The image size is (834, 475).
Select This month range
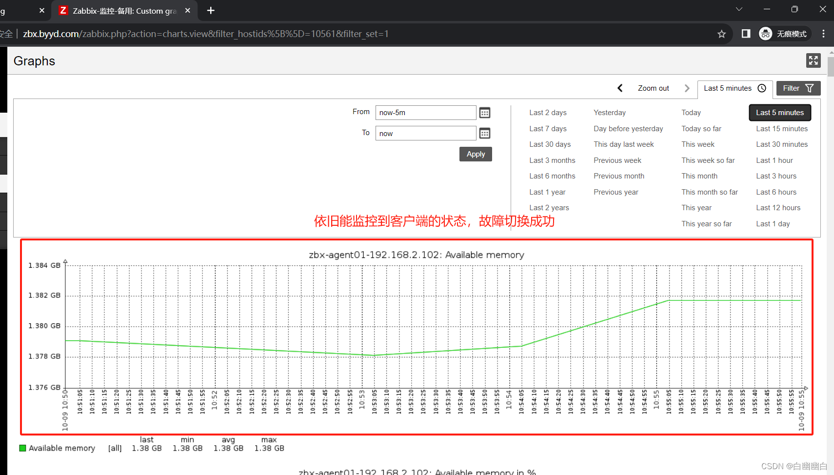pos(699,176)
